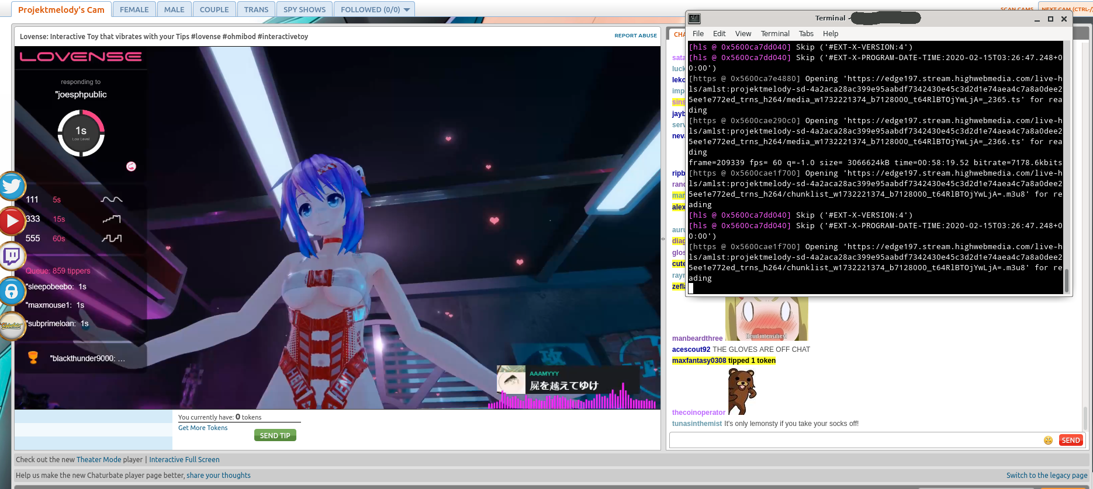Switch to the COUPLE tab
1093x489 pixels.
pyautogui.click(x=215, y=9)
